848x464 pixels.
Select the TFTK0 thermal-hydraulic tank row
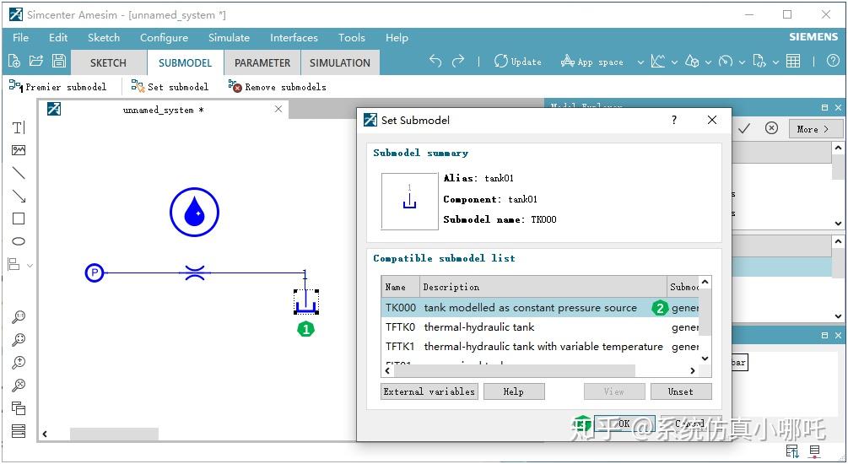coord(540,327)
